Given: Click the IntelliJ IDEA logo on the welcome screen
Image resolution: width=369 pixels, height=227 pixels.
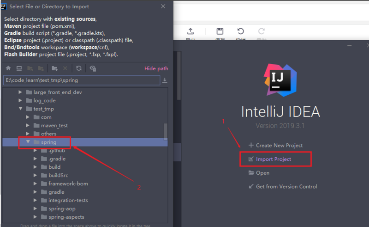Looking at the screenshot, I should click(280, 80).
